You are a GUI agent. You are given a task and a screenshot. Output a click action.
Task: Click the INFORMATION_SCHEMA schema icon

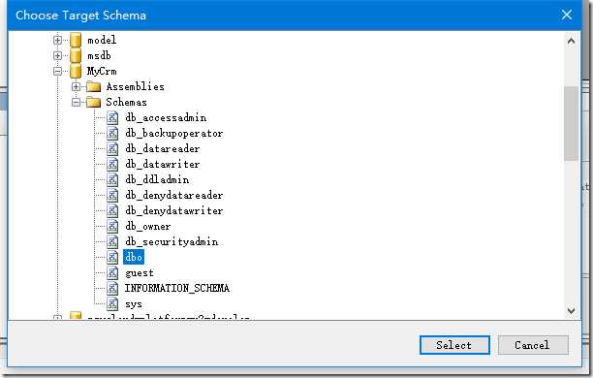click(x=112, y=288)
